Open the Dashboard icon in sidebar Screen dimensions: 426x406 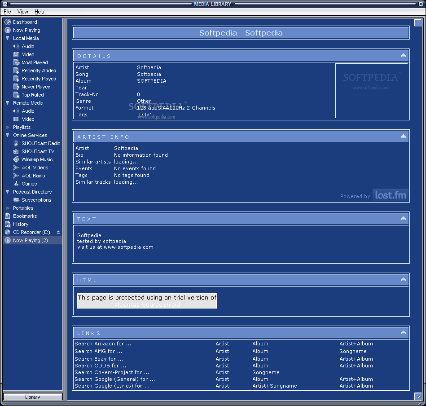(8, 22)
